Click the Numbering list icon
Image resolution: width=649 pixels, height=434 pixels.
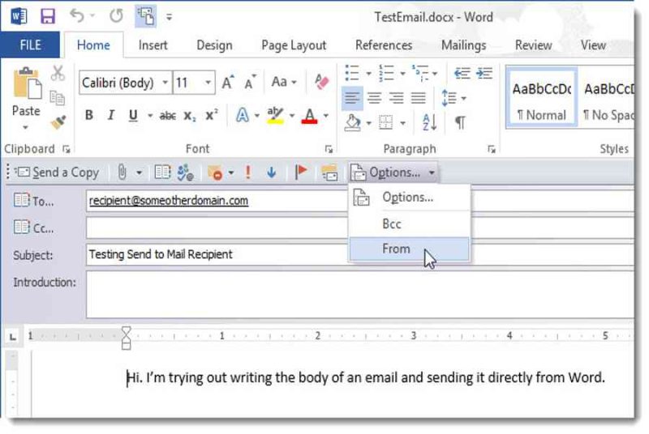[x=387, y=73]
